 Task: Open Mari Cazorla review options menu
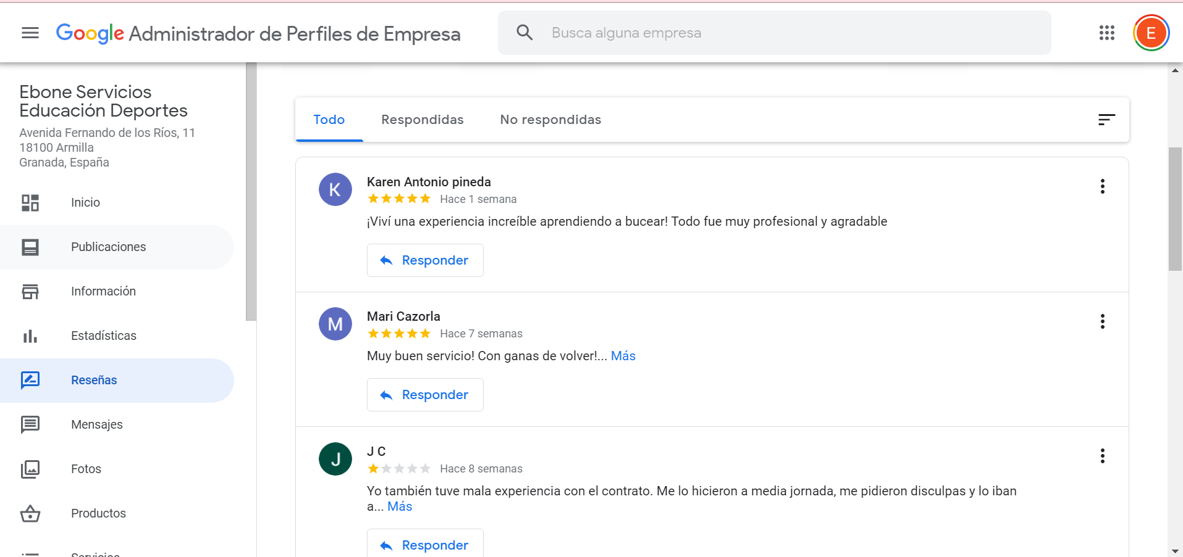pos(1102,321)
